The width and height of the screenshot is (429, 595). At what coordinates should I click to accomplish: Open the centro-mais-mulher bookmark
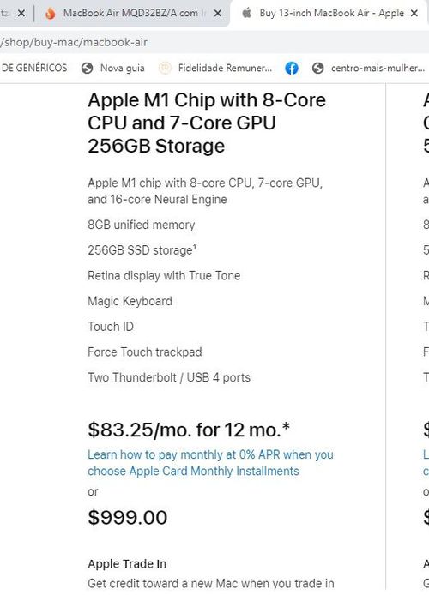point(378,69)
